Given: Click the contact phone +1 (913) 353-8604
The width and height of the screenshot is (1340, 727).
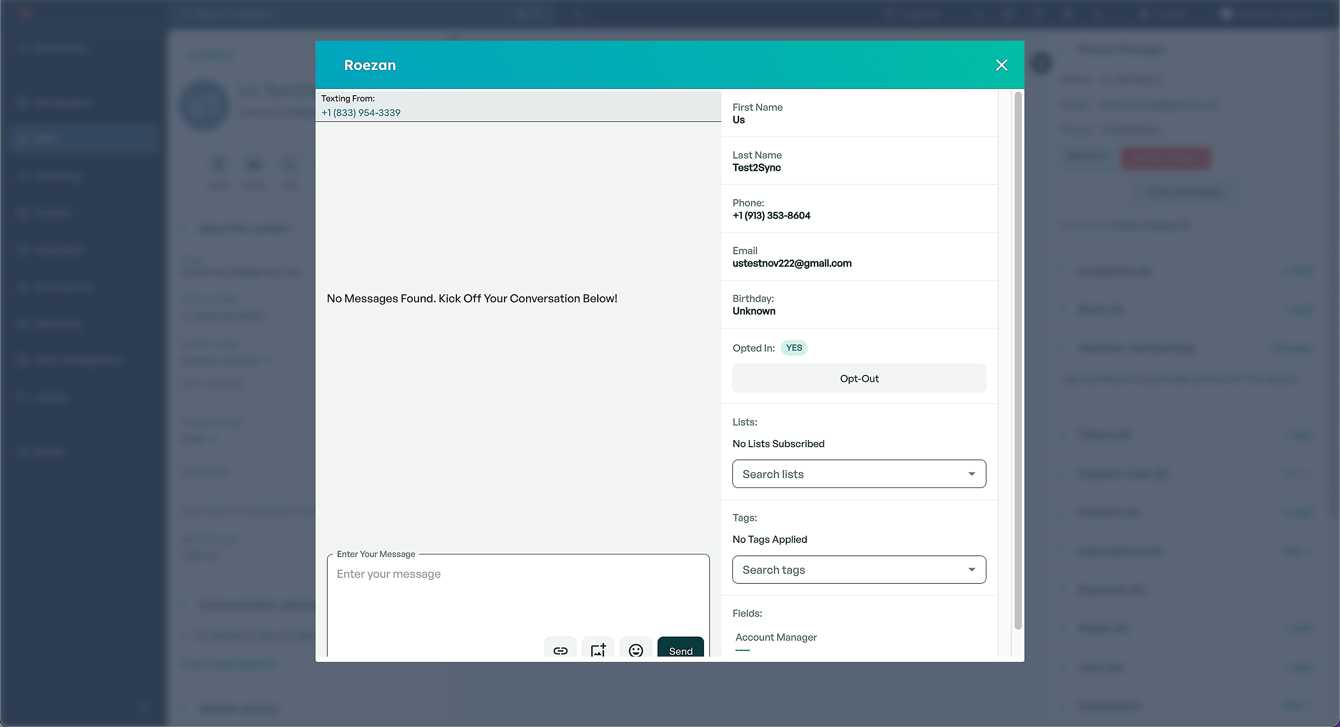Looking at the screenshot, I should tap(771, 215).
